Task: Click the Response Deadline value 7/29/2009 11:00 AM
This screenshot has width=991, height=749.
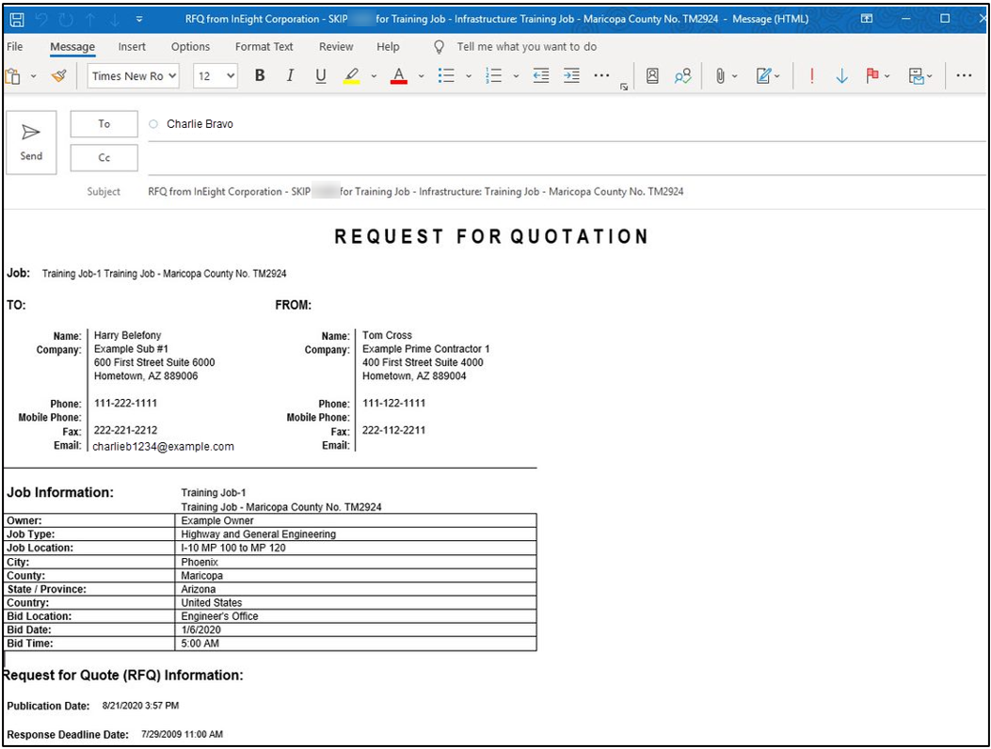Action: point(182,735)
